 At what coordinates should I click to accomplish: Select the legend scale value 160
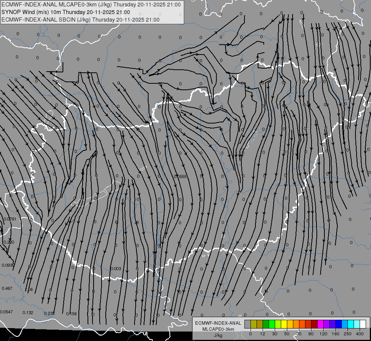tap(335, 334)
